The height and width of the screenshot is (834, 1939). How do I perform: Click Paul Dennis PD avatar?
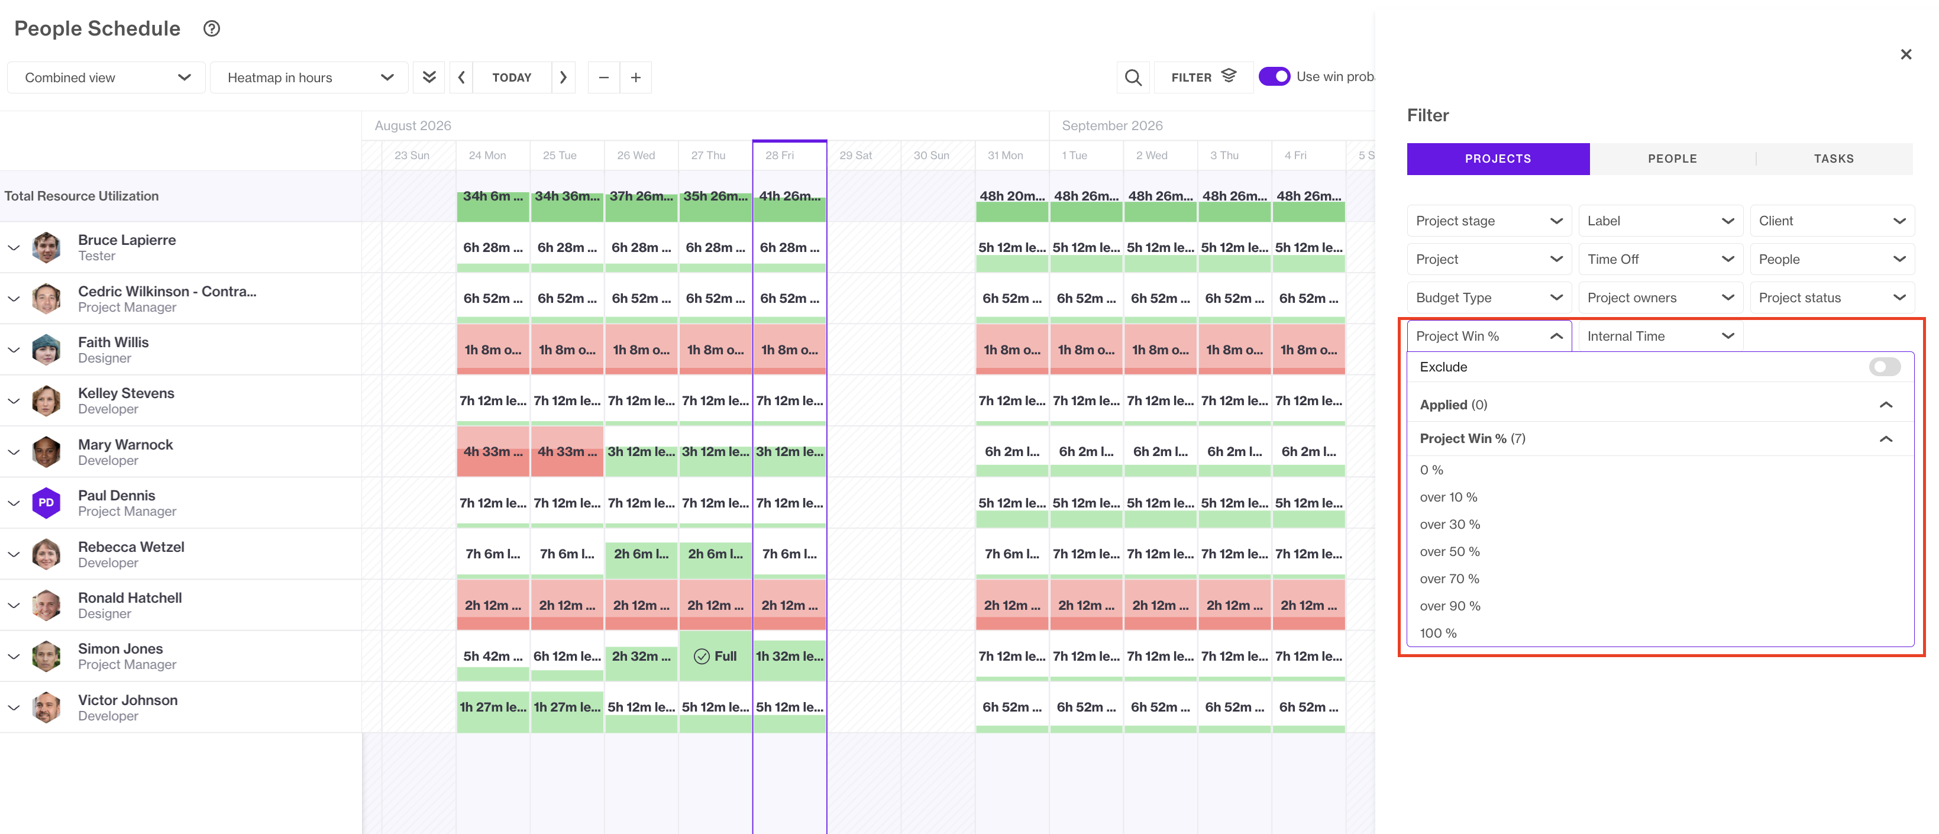(46, 503)
